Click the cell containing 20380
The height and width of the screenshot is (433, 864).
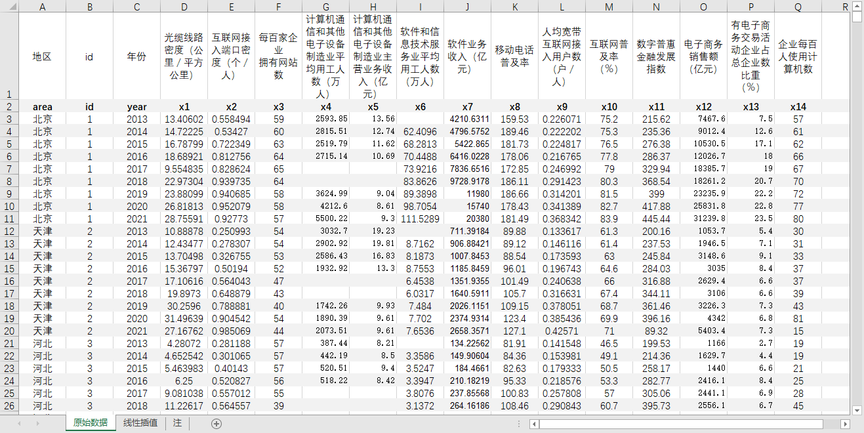click(468, 218)
